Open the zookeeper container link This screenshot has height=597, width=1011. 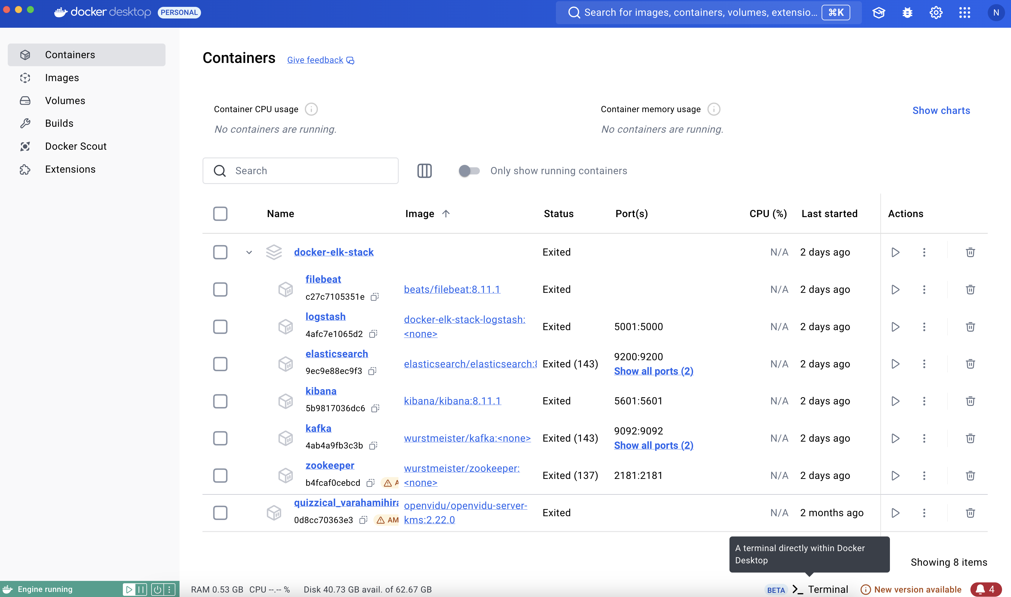tap(330, 465)
